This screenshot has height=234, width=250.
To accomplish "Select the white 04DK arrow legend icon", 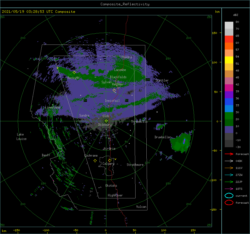I will click(229, 161).
